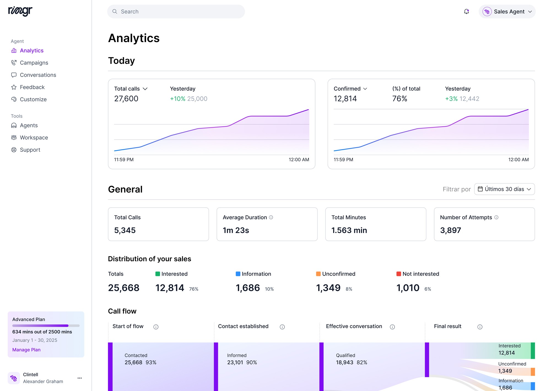Open the Campaigns section icon
Screen dimensions: 551x391
tap(14, 62)
